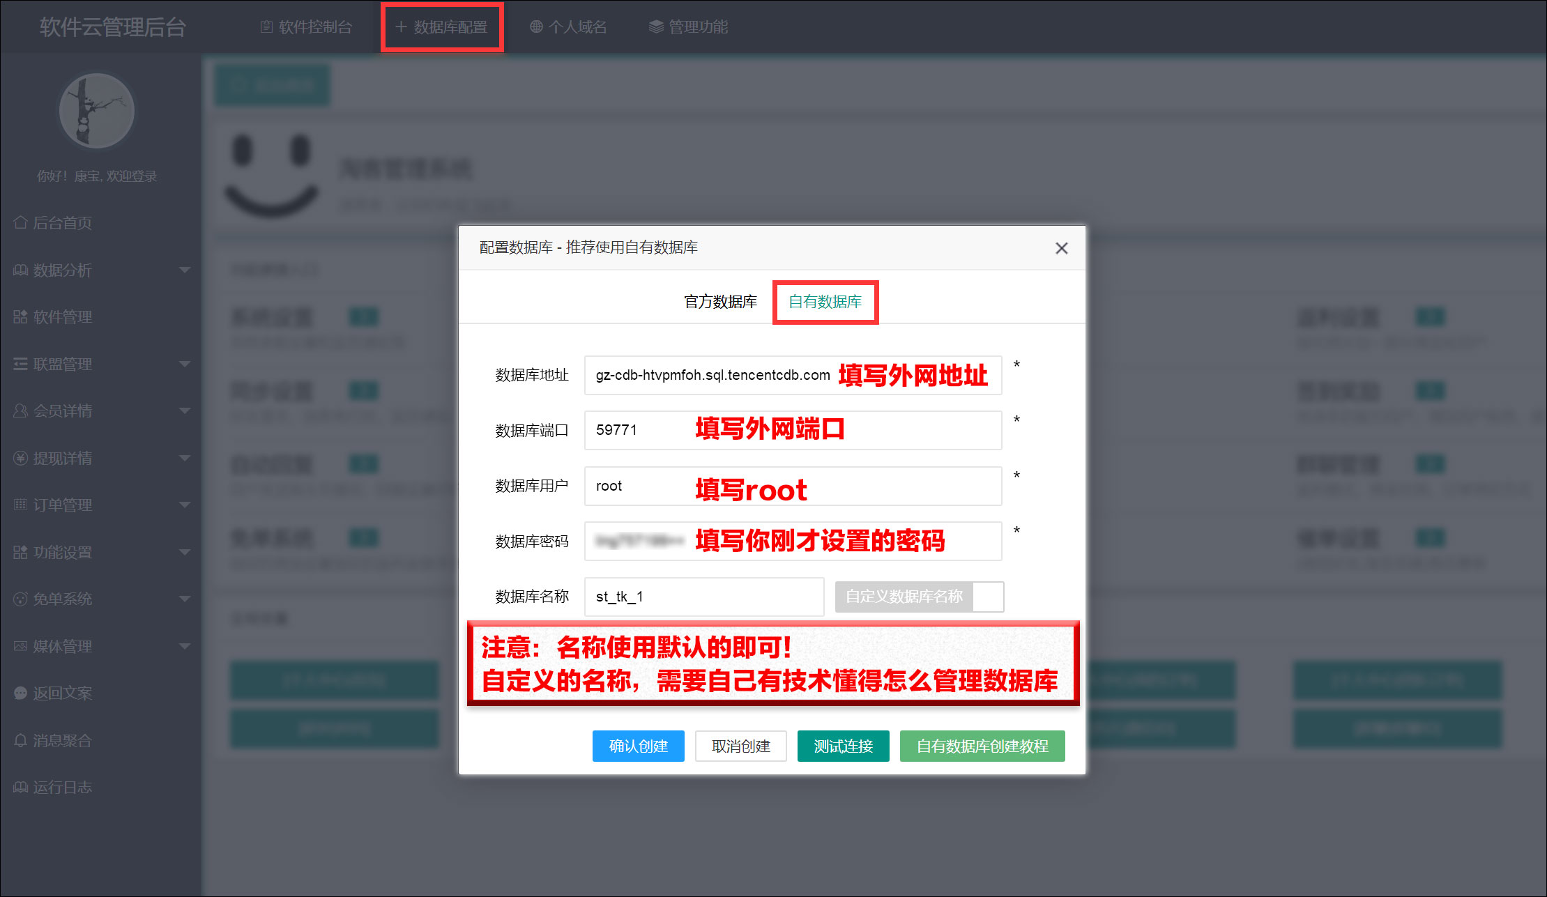Click the 后台首页 home icon in sidebar
Viewport: 1547px width, 897px height.
click(20, 223)
